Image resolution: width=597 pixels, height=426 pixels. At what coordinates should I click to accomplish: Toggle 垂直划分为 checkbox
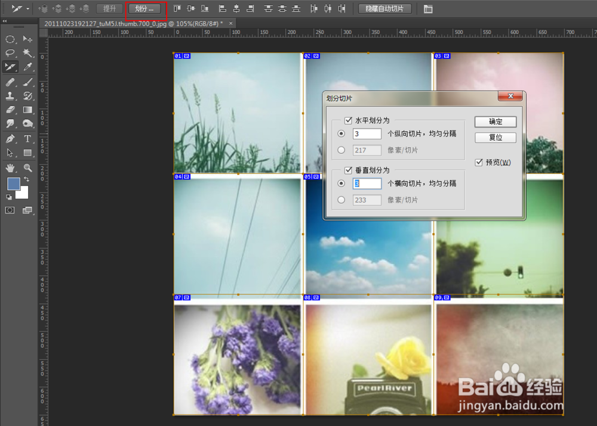348,170
